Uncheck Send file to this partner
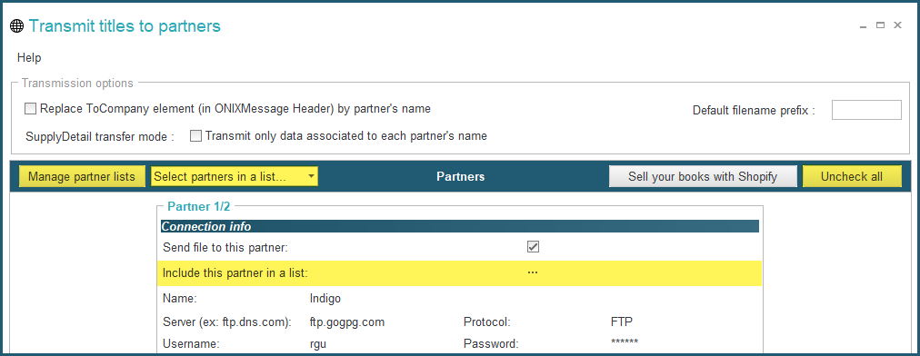The image size is (920, 356). 533,247
